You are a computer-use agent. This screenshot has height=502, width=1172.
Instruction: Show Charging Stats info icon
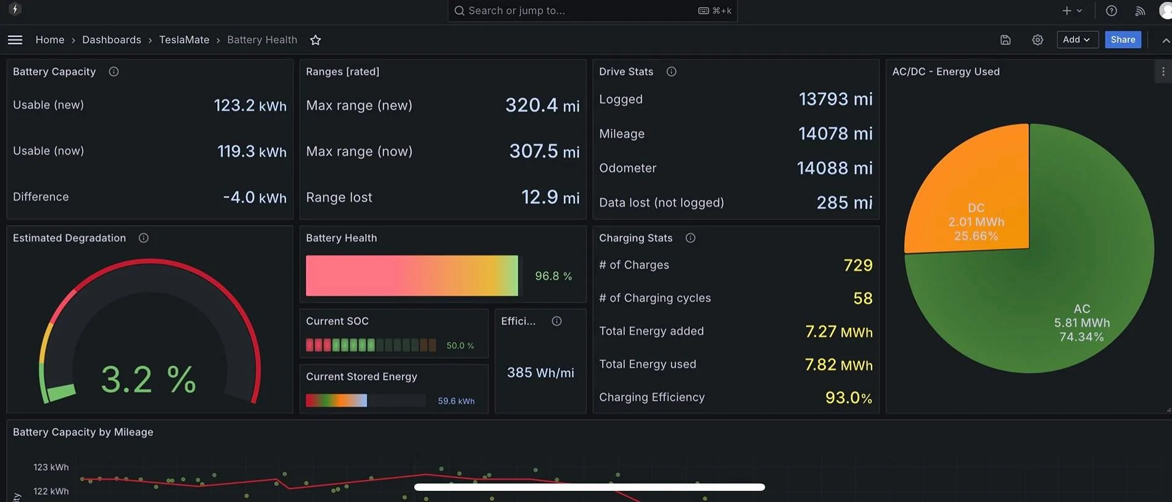click(690, 238)
